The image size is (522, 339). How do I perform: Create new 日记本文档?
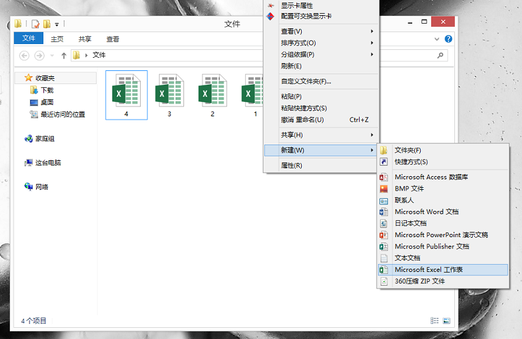pos(443,223)
